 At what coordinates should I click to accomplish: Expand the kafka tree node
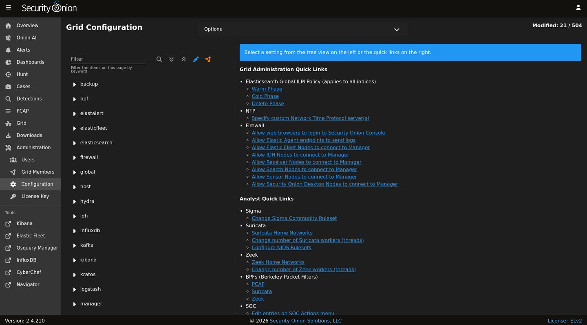tap(75, 246)
